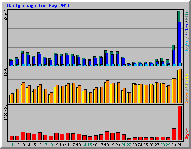Select the day 12 orange sites bar

(74, 93)
